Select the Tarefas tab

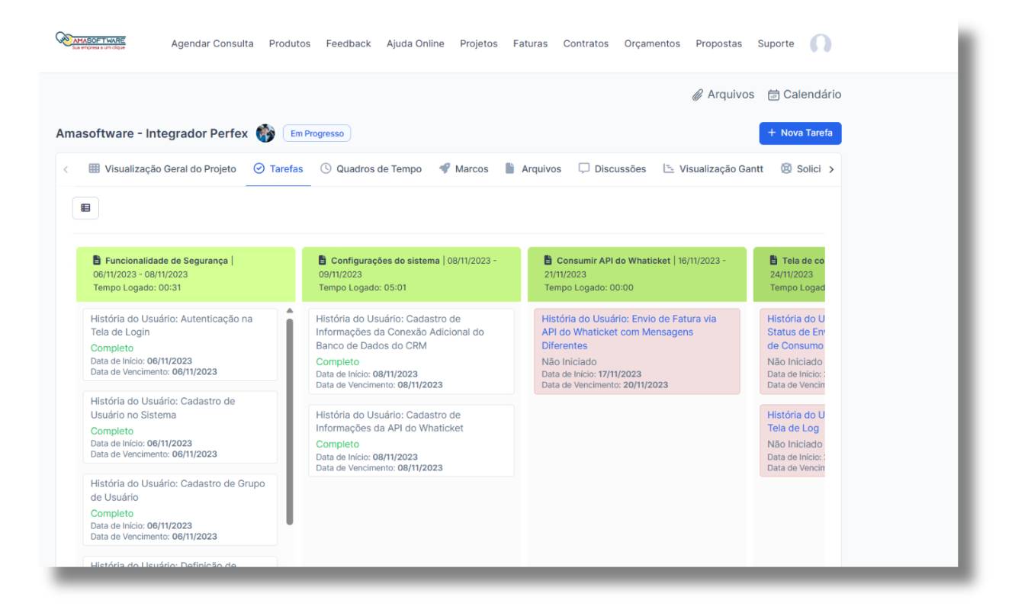tap(278, 169)
